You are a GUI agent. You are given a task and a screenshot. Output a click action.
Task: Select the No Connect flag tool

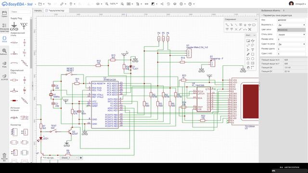pyautogui.click(x=236, y=29)
